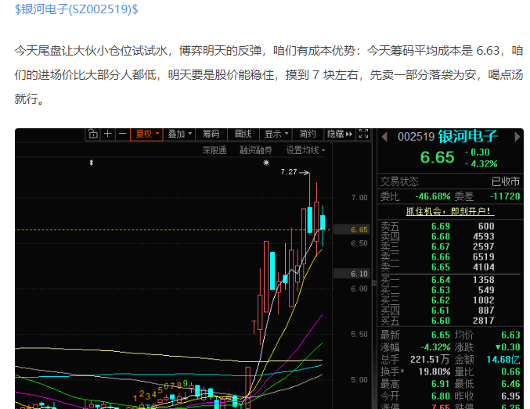
Task: Select the 卖四 6.68 order row
Action: 450,236
